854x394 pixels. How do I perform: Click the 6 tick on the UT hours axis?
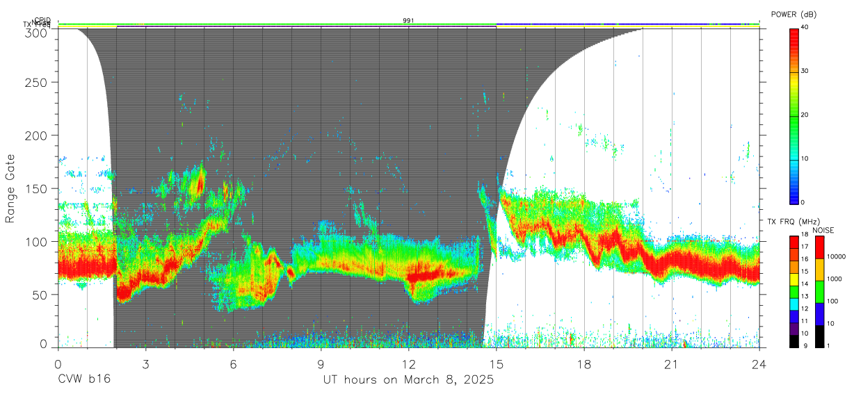pos(234,363)
